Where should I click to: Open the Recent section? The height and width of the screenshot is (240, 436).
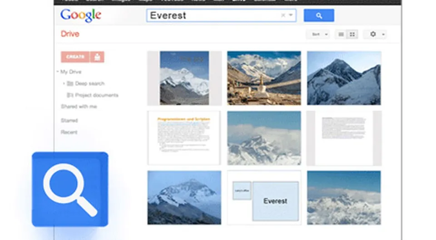[x=69, y=132]
